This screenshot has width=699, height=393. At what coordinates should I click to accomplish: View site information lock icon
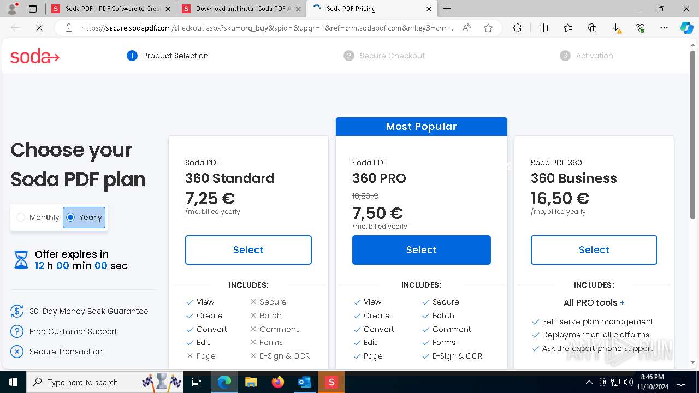68,28
